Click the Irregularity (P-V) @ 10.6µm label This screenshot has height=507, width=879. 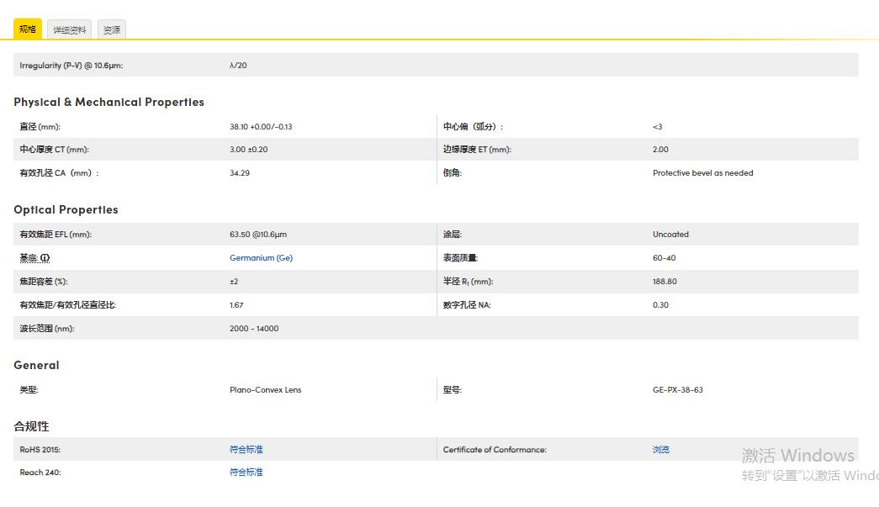[x=71, y=66]
